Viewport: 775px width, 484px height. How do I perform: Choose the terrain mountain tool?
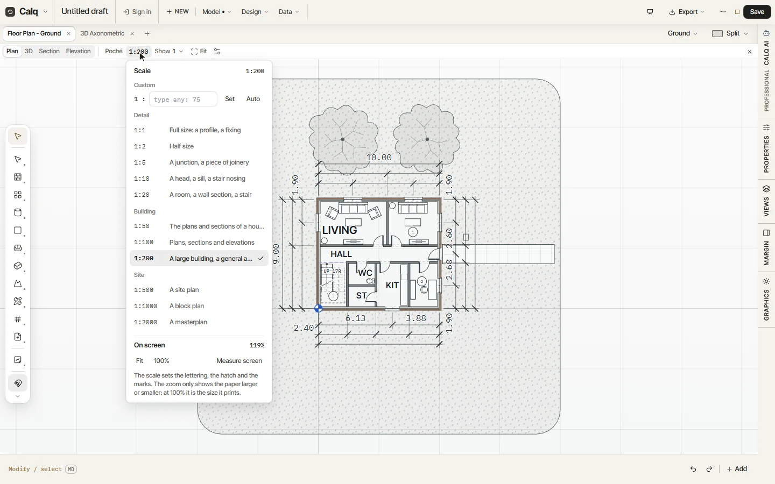click(x=18, y=284)
